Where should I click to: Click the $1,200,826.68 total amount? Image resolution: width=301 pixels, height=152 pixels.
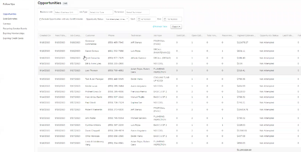pyautogui.click(x=244, y=150)
